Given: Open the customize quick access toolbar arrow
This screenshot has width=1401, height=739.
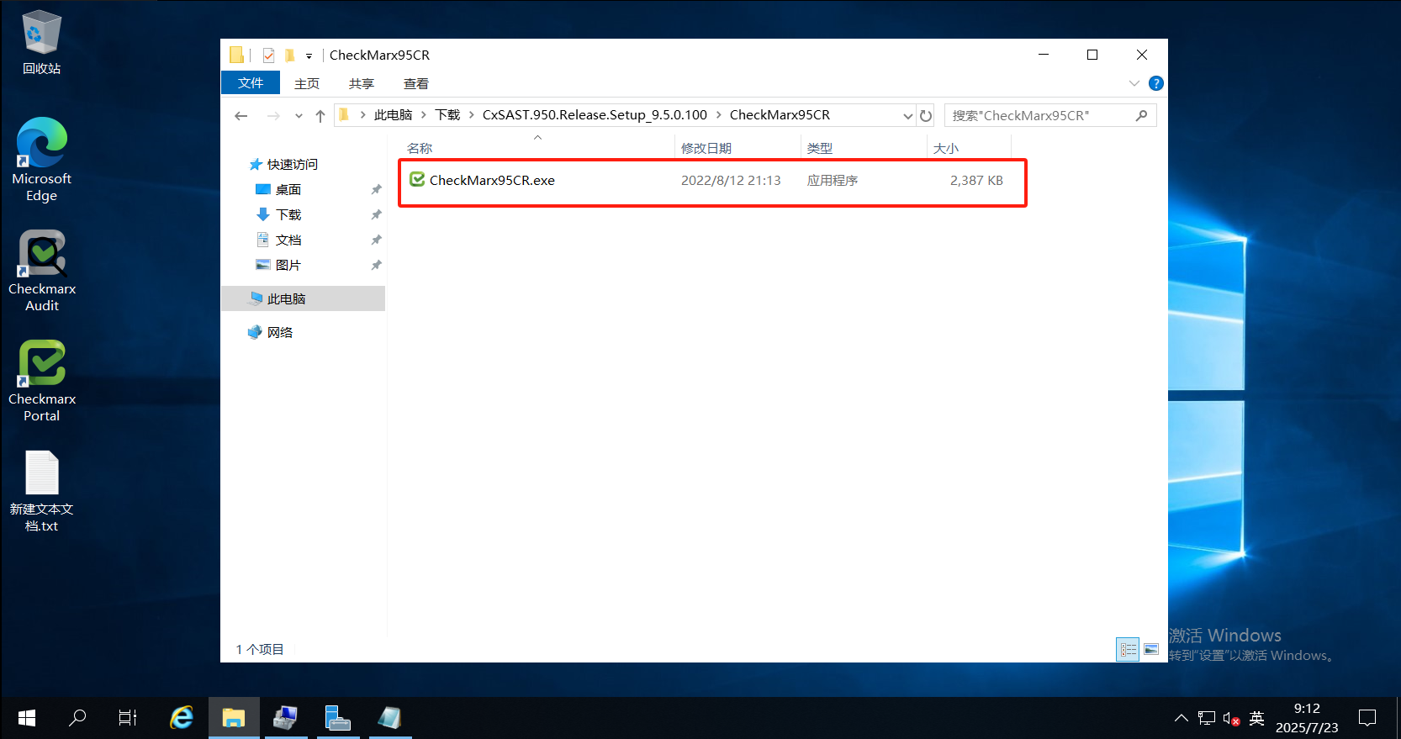Looking at the screenshot, I should (309, 56).
